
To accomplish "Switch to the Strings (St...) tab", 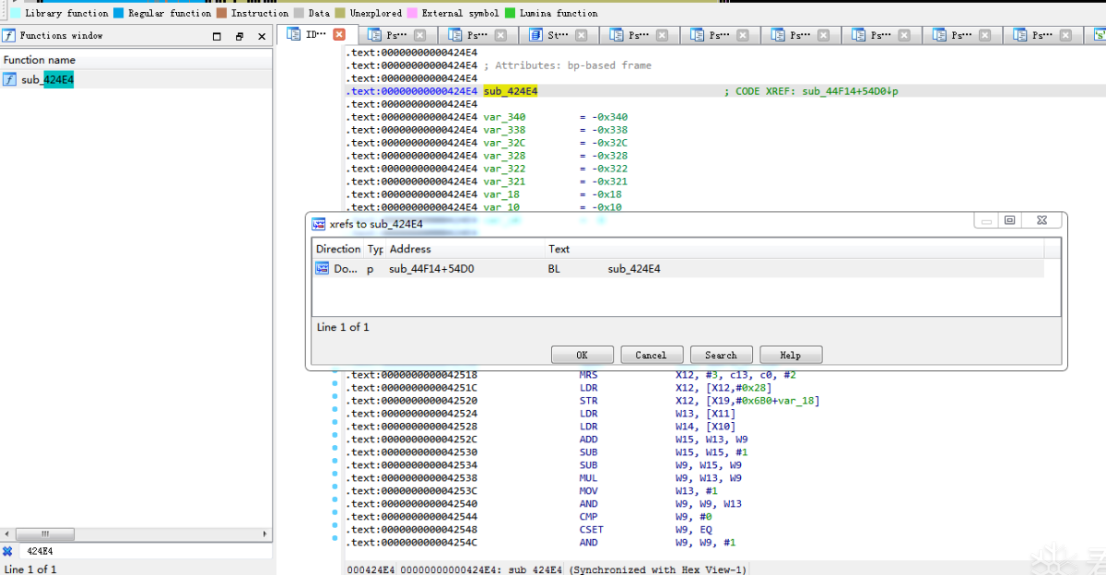I will 558,35.
